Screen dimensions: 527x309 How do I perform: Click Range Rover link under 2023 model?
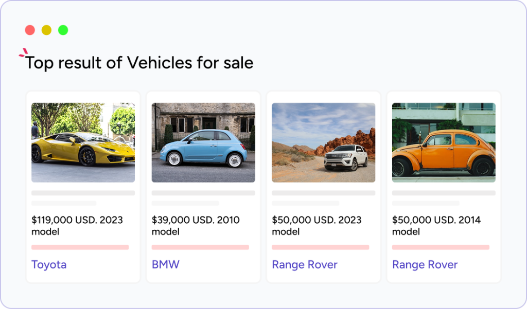pos(305,265)
